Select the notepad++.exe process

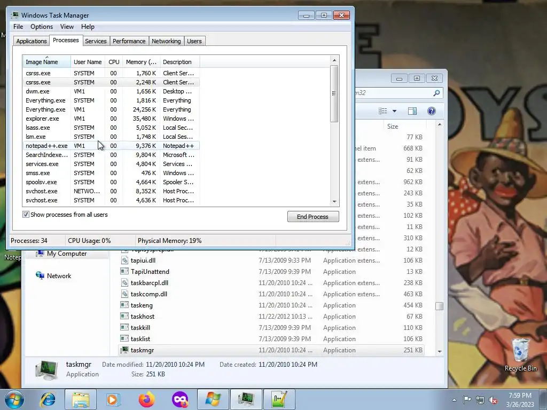click(111, 146)
